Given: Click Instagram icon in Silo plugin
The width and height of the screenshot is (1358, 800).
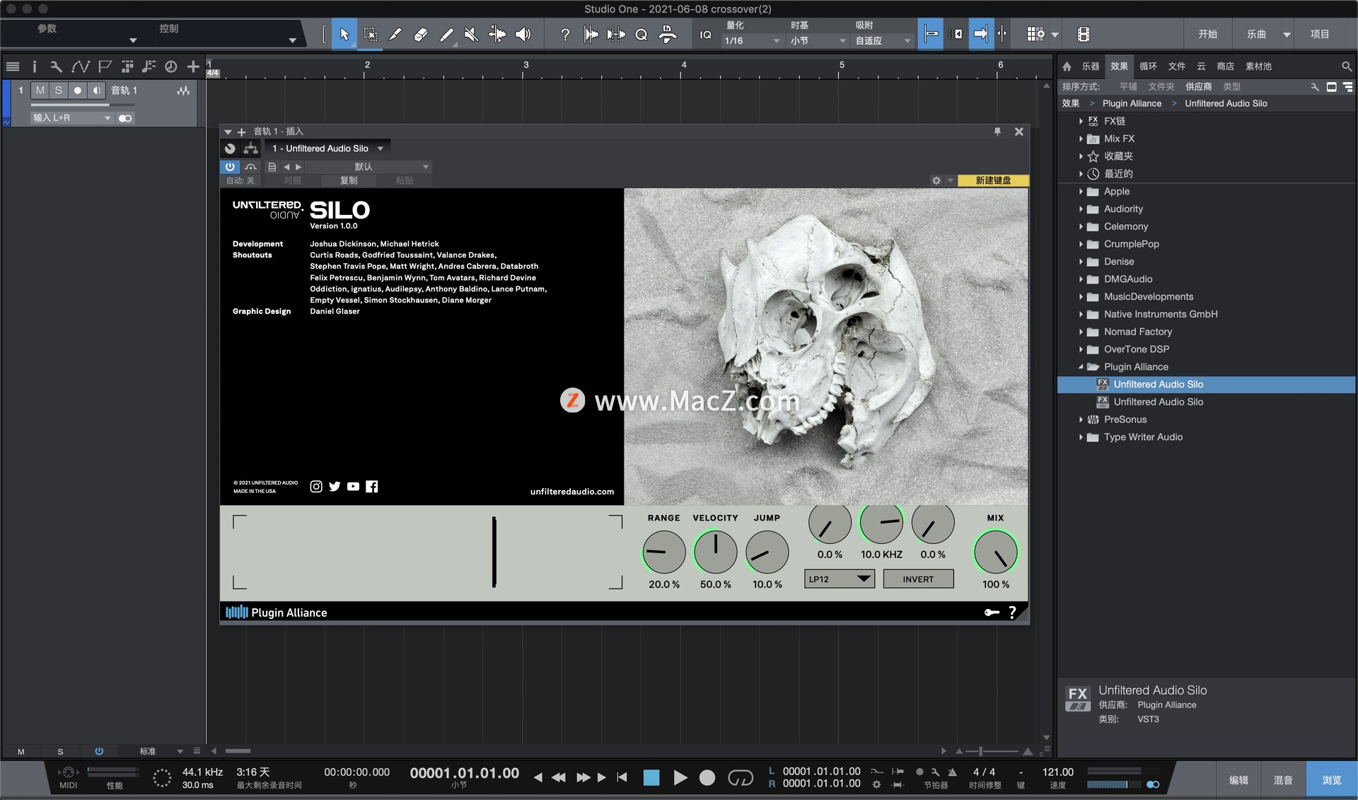Looking at the screenshot, I should (316, 486).
